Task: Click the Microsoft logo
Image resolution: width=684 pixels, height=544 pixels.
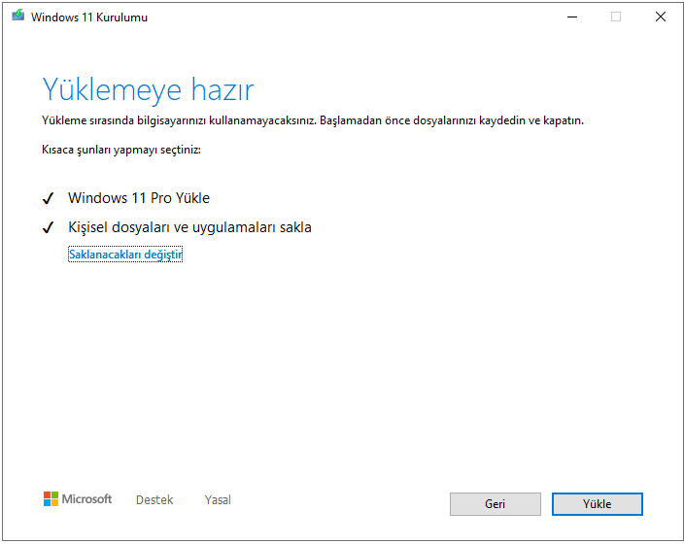Action: click(78, 499)
